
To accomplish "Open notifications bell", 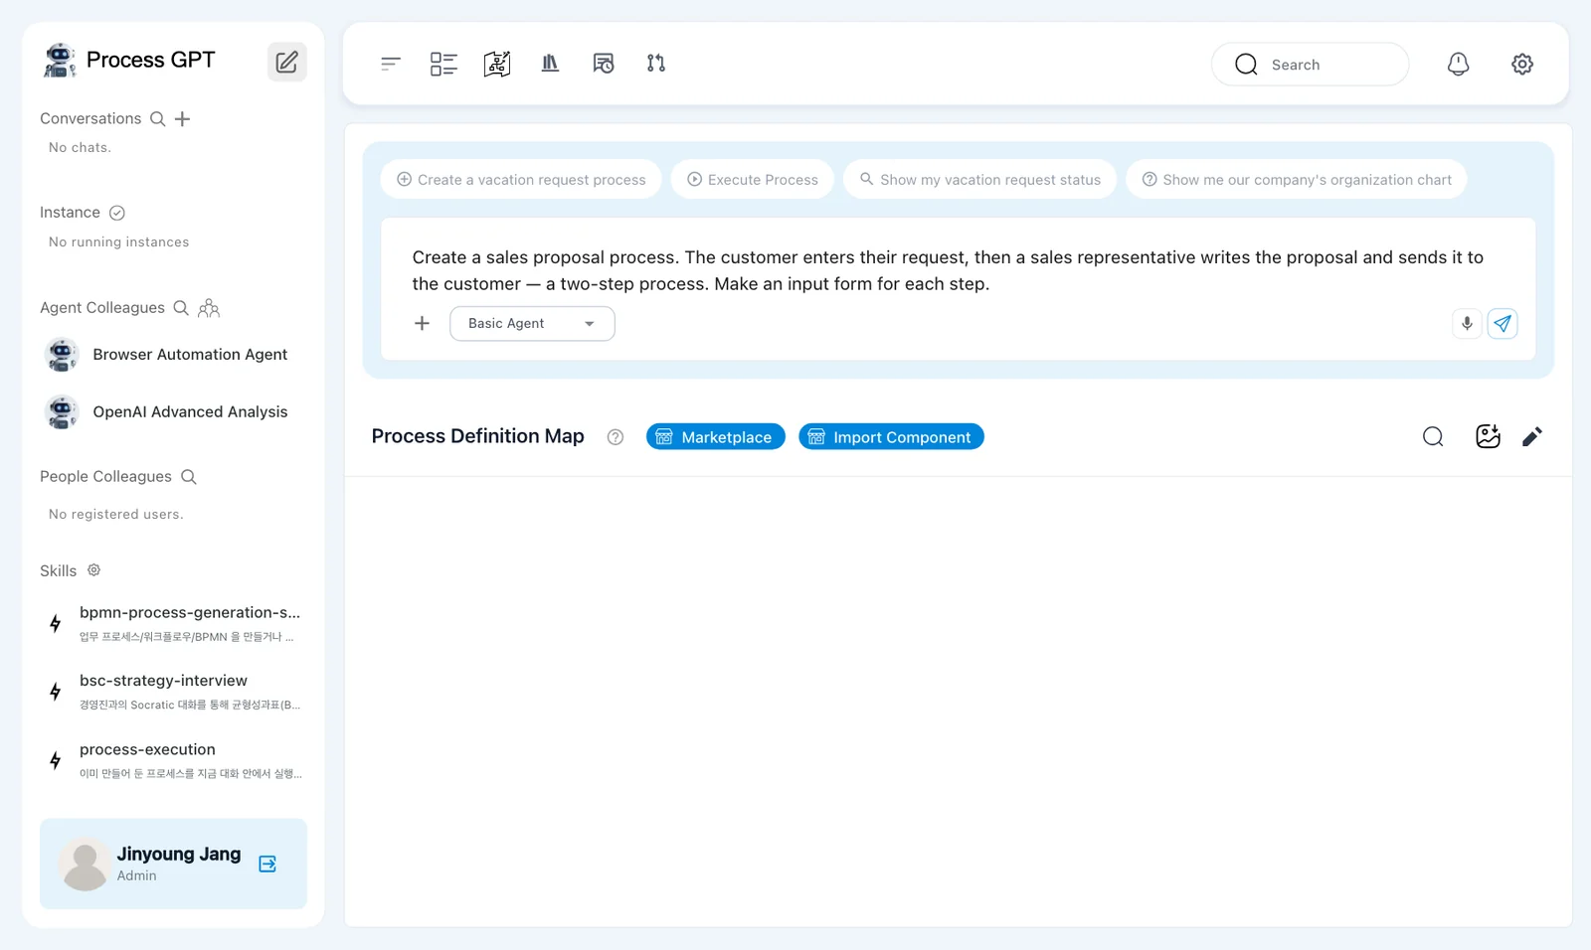I will pyautogui.click(x=1458, y=64).
